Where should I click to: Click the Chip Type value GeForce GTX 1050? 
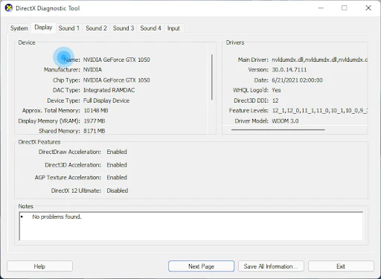tap(116, 80)
